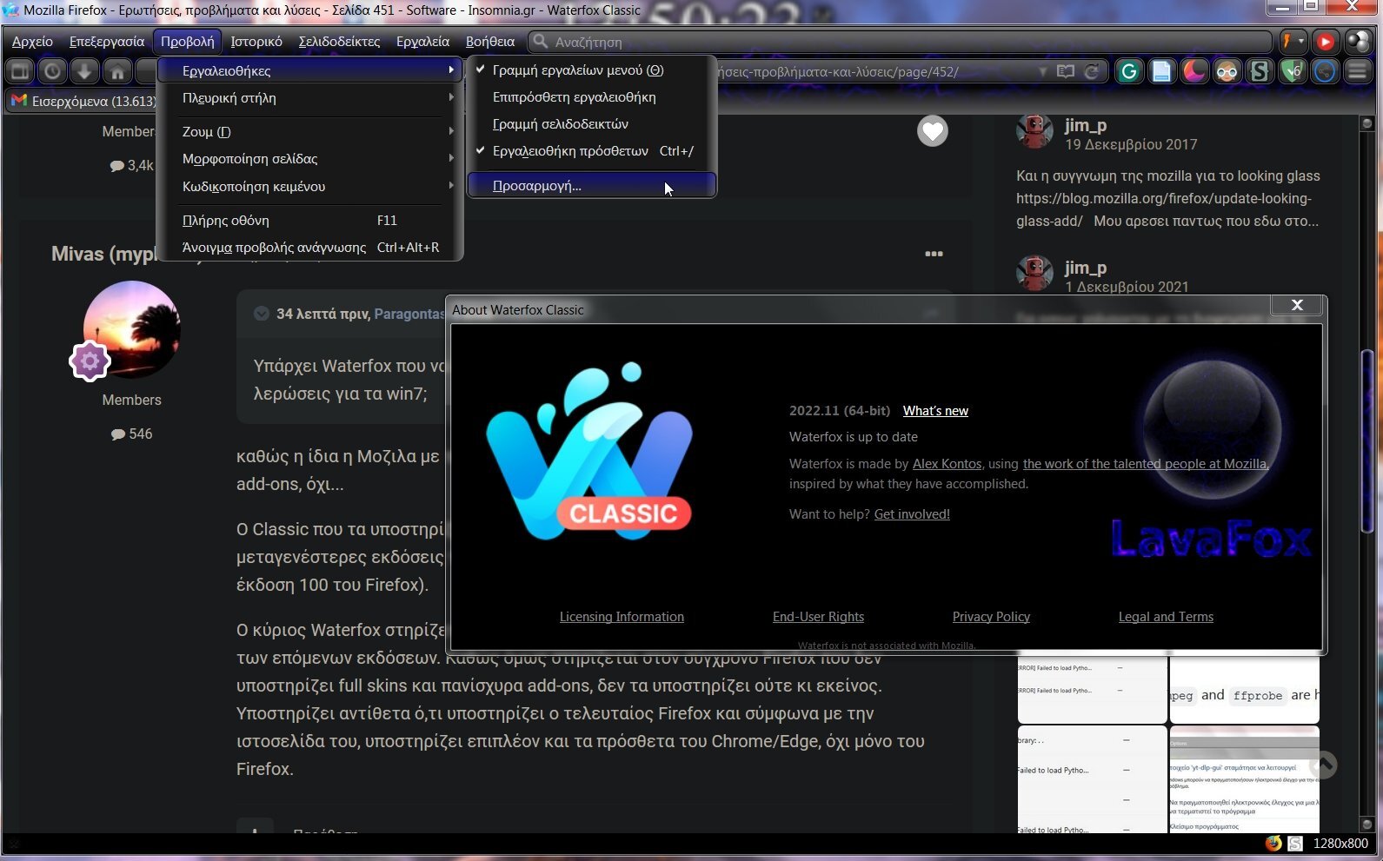
Task: Click the grey spheres extension icon
Action: [x=1357, y=42]
